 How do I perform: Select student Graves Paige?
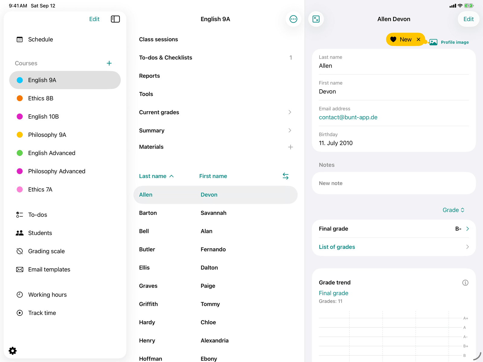pos(216,286)
